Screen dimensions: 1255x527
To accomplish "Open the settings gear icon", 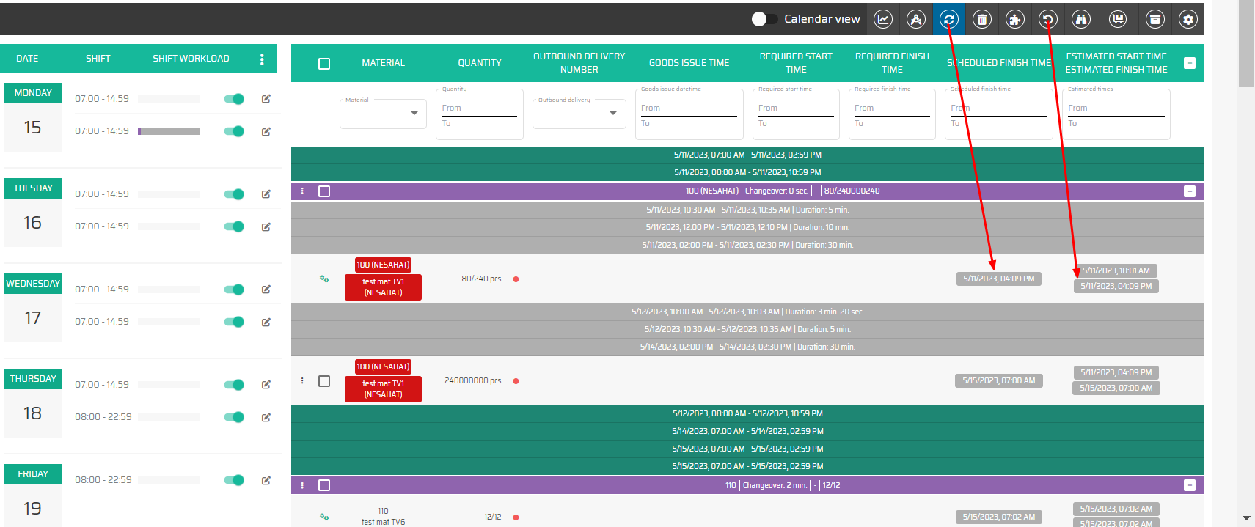I will (x=1188, y=20).
